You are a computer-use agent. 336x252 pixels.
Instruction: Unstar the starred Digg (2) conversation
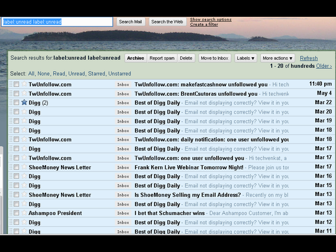(x=24, y=102)
